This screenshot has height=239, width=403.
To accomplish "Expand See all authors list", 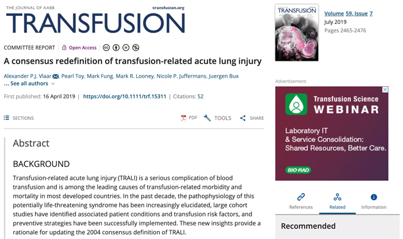I will [29, 84].
